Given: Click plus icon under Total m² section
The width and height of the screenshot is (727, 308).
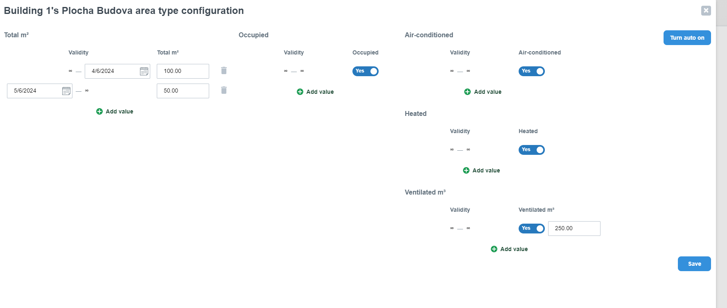Looking at the screenshot, I should 99,111.
